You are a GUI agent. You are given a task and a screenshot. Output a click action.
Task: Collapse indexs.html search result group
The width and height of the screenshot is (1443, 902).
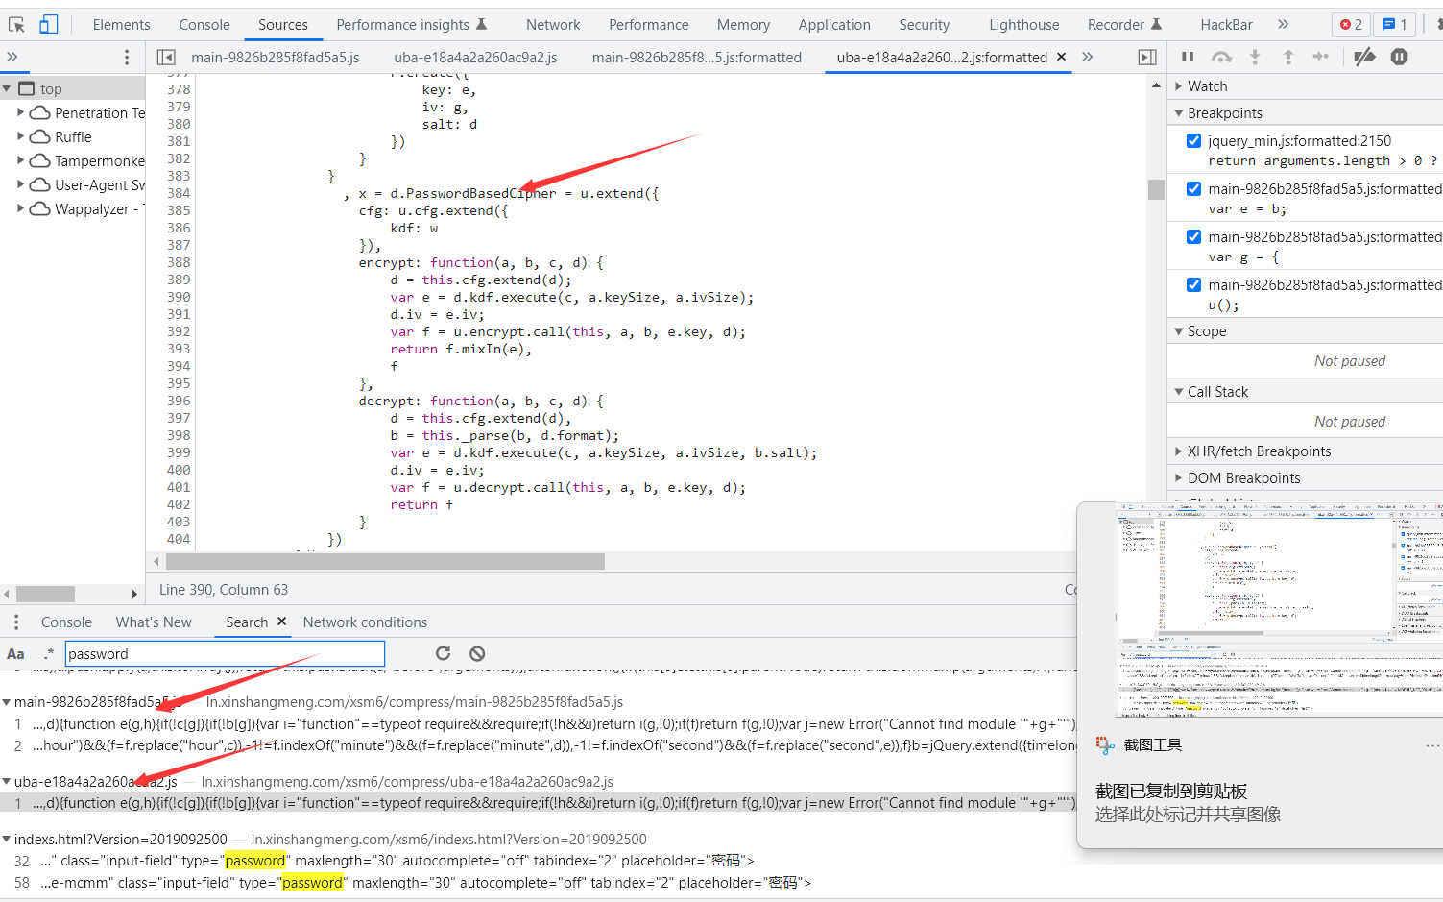(x=7, y=840)
